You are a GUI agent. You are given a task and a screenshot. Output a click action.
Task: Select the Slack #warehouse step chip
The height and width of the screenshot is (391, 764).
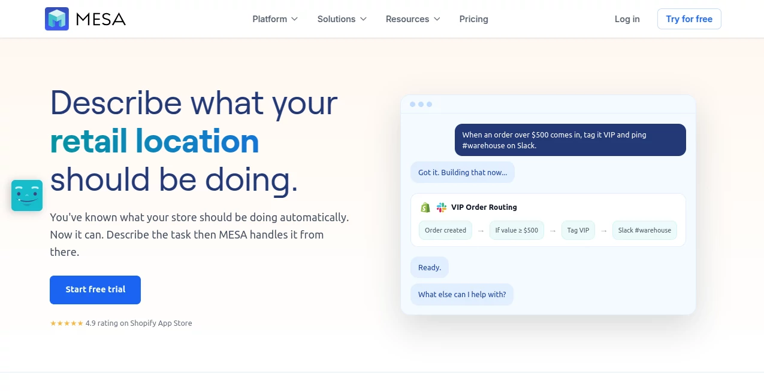[645, 230]
